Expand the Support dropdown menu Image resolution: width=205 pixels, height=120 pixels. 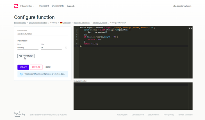[x=71, y=6]
